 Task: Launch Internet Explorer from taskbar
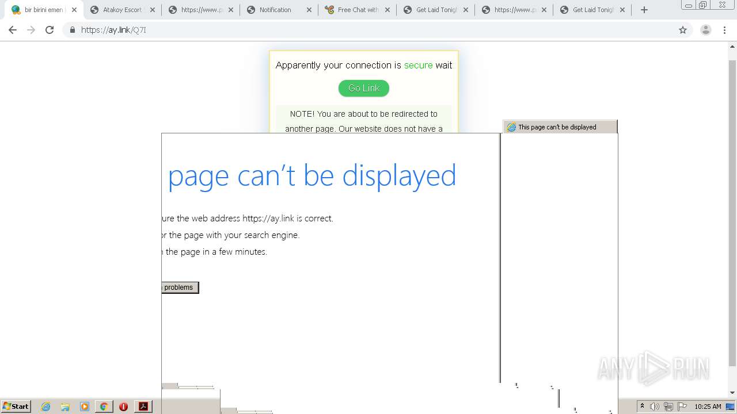pos(46,407)
